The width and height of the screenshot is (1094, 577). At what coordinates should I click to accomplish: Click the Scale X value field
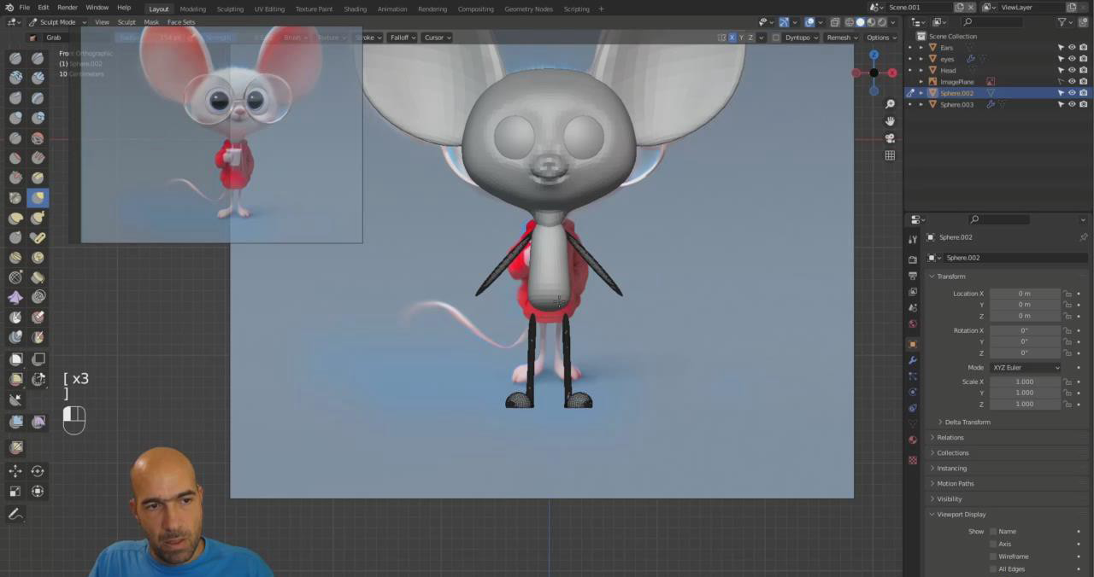1025,382
